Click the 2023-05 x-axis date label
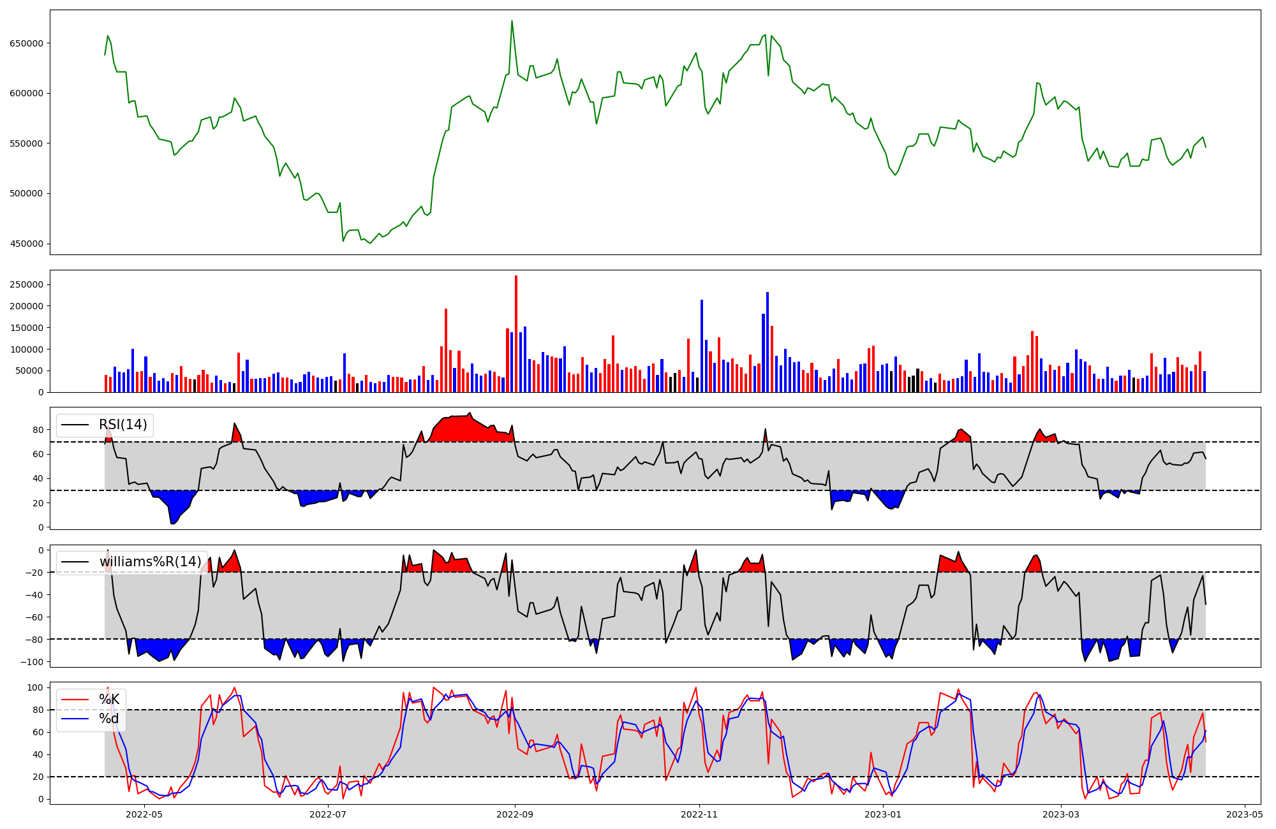 tap(1244, 814)
